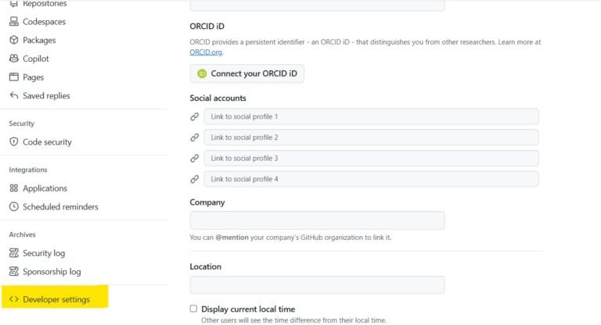Focus Link to social profile 2 field

[x=371, y=137]
